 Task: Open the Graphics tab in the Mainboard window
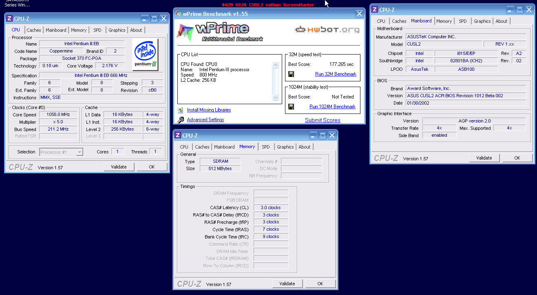pyautogui.click(x=482, y=21)
